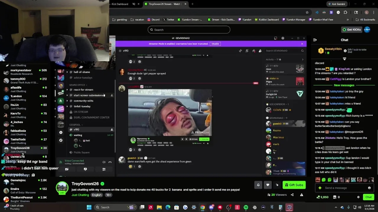Toggle camera off in Discord voice panel

pyautogui.click(x=67, y=169)
